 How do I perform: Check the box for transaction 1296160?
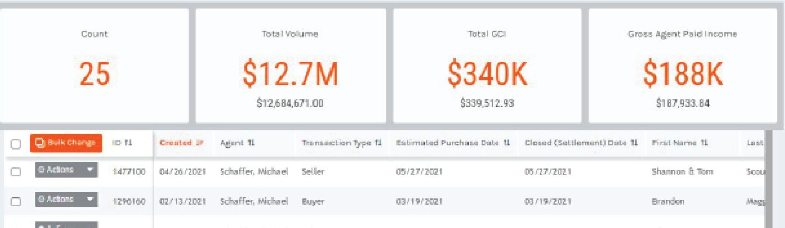click(16, 201)
